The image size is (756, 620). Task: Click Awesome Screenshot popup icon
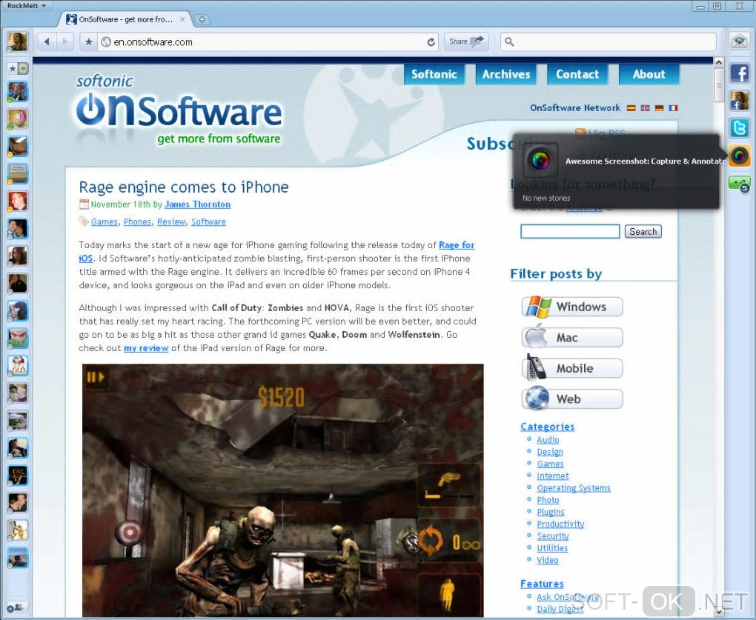point(540,160)
